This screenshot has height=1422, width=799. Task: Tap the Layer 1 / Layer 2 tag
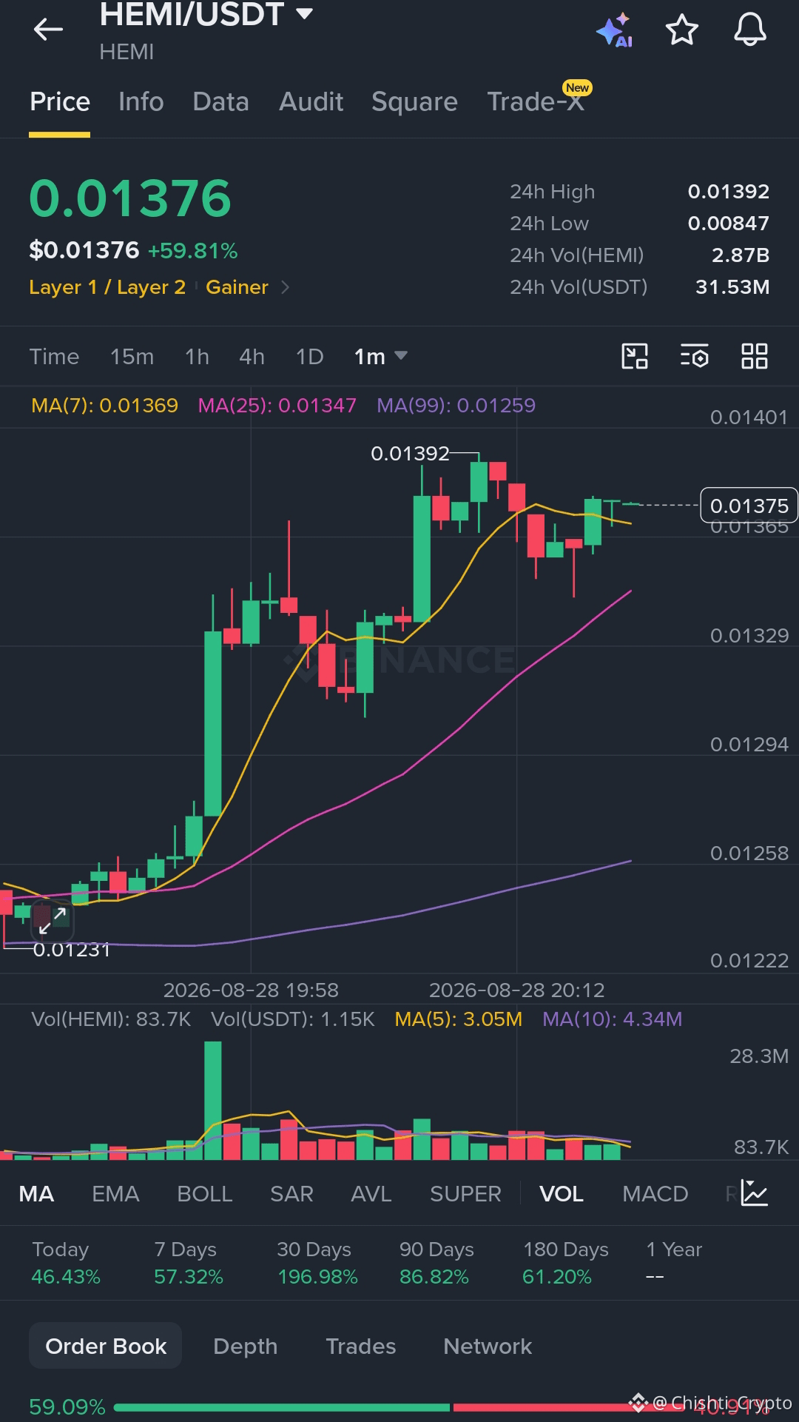pyautogui.click(x=107, y=287)
